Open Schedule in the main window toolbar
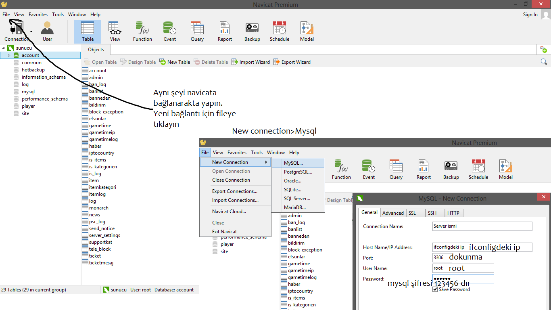 coord(280,31)
